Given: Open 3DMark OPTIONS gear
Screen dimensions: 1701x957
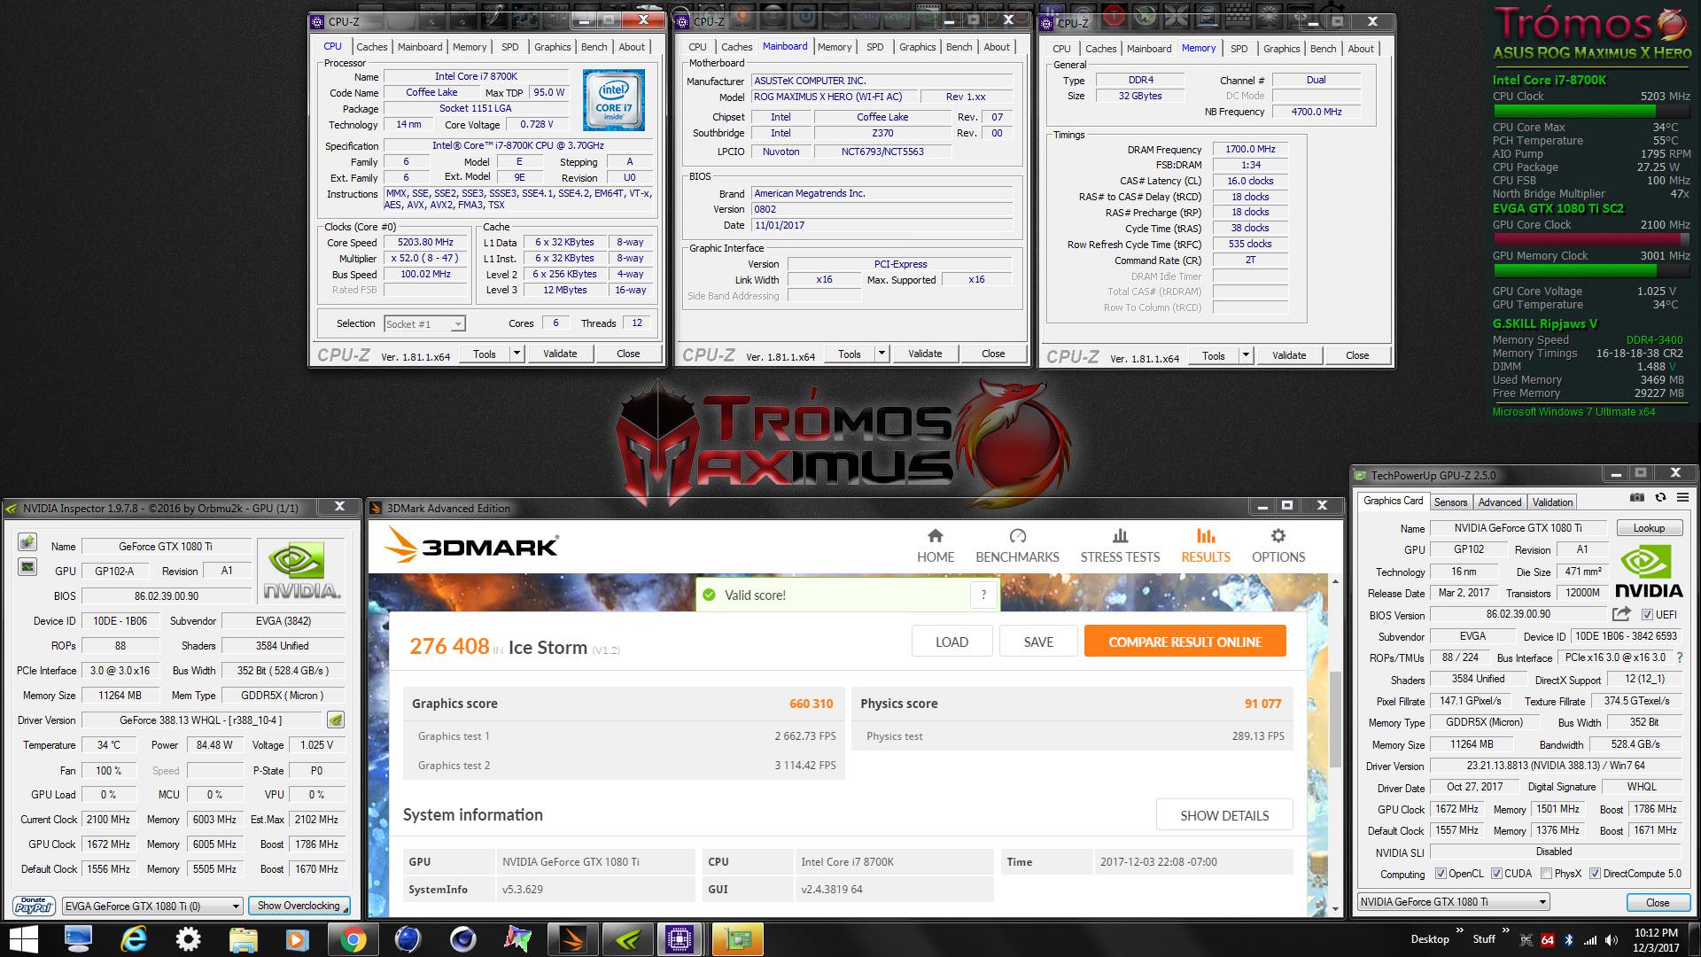Looking at the screenshot, I should [x=1278, y=546].
